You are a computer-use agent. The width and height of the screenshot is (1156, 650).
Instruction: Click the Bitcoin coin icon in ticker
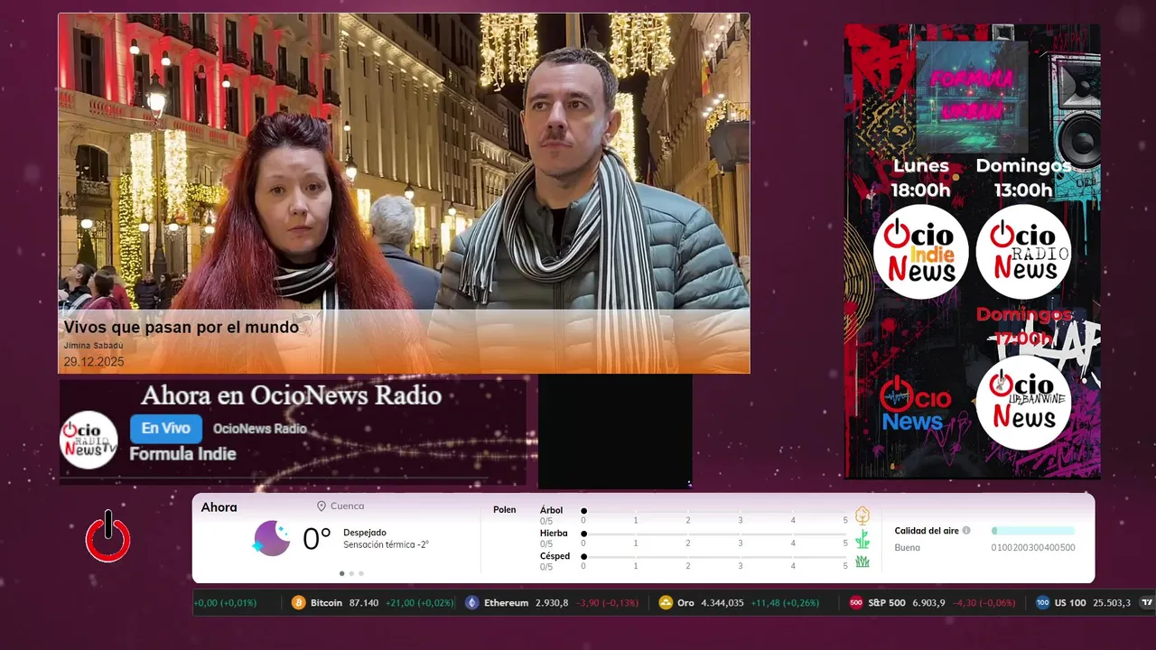pos(299,602)
